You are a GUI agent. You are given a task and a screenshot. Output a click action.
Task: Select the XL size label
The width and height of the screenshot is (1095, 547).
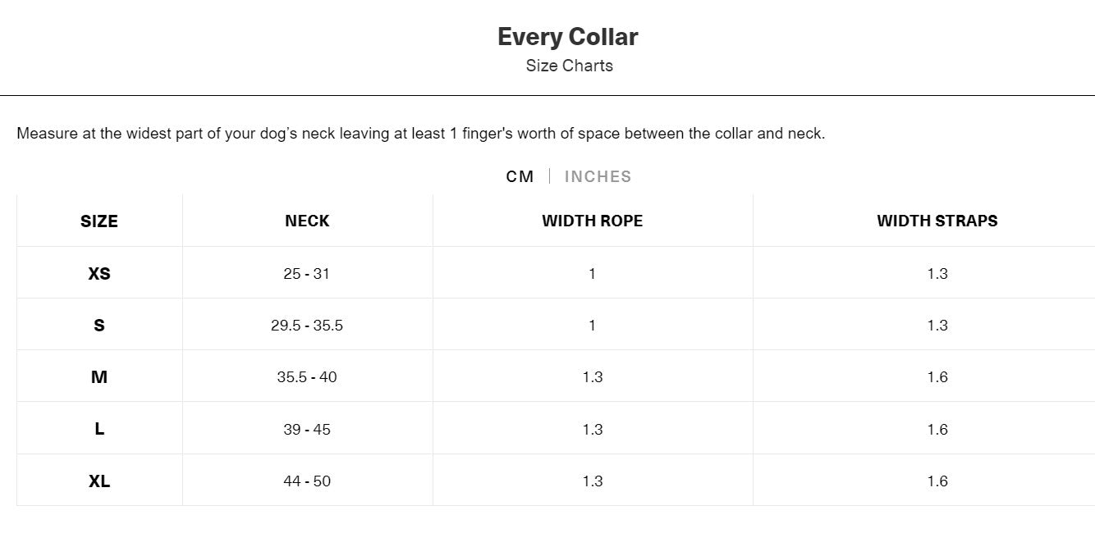point(99,481)
